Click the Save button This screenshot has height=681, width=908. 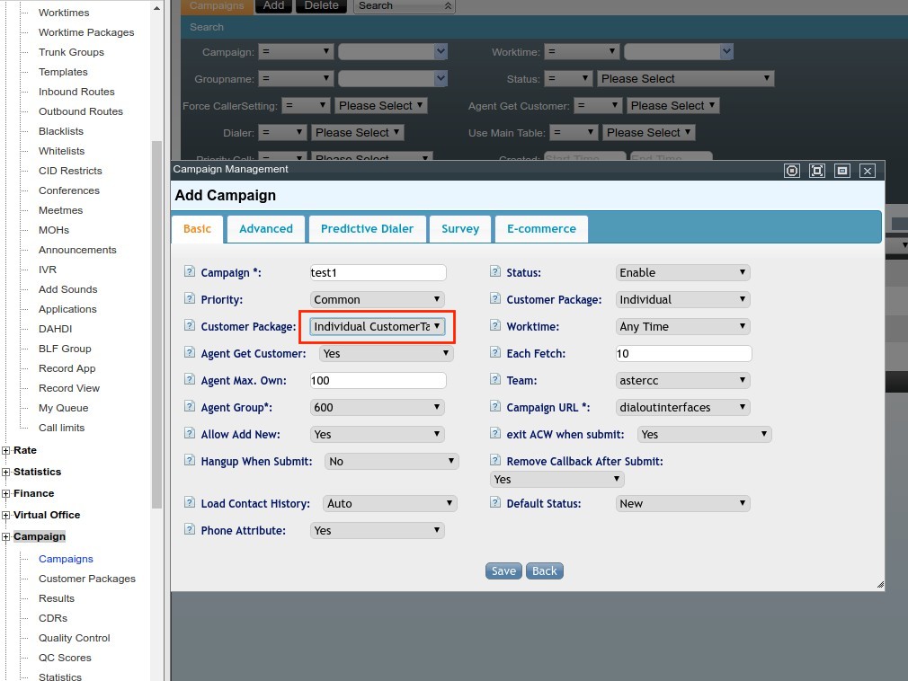503,570
